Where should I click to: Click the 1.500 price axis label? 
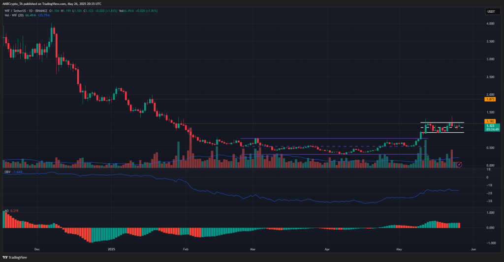point(491,113)
